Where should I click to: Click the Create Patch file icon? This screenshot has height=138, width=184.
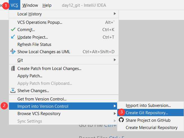point(13,68)
